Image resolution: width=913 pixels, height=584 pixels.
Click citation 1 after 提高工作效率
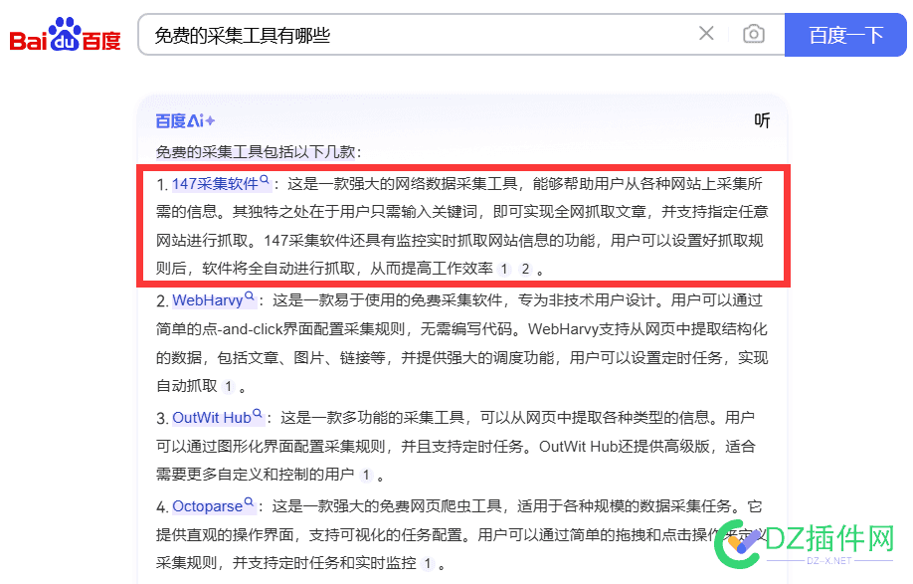coord(504,269)
